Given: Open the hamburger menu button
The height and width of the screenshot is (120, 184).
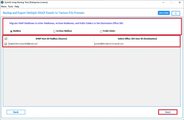Looking at the screenshot, I should 176,13.
